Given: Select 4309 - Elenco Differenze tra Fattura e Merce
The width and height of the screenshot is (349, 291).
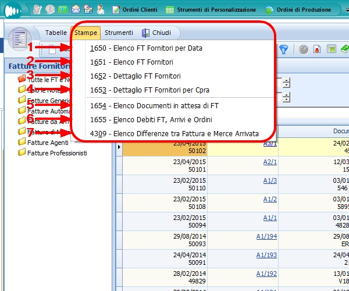Looking at the screenshot, I should [174, 133].
